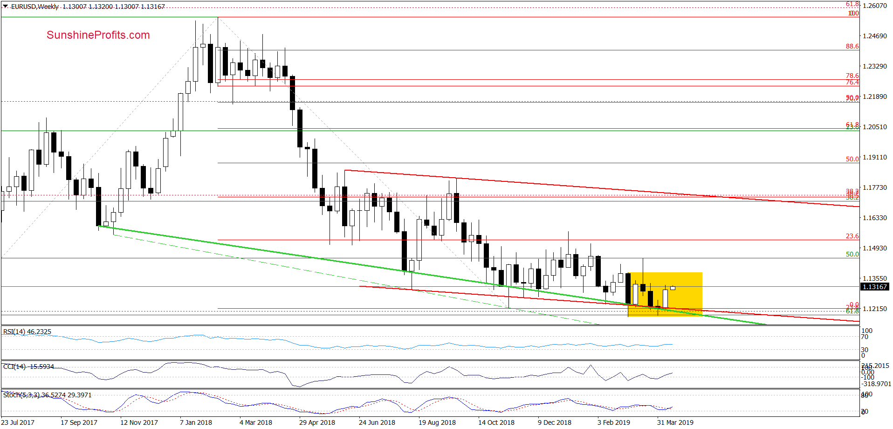The width and height of the screenshot is (893, 429).
Task: Click the 1.26070 price axis label
Action: 875,6
